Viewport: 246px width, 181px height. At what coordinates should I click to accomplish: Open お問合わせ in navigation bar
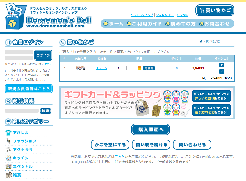tap(214, 23)
